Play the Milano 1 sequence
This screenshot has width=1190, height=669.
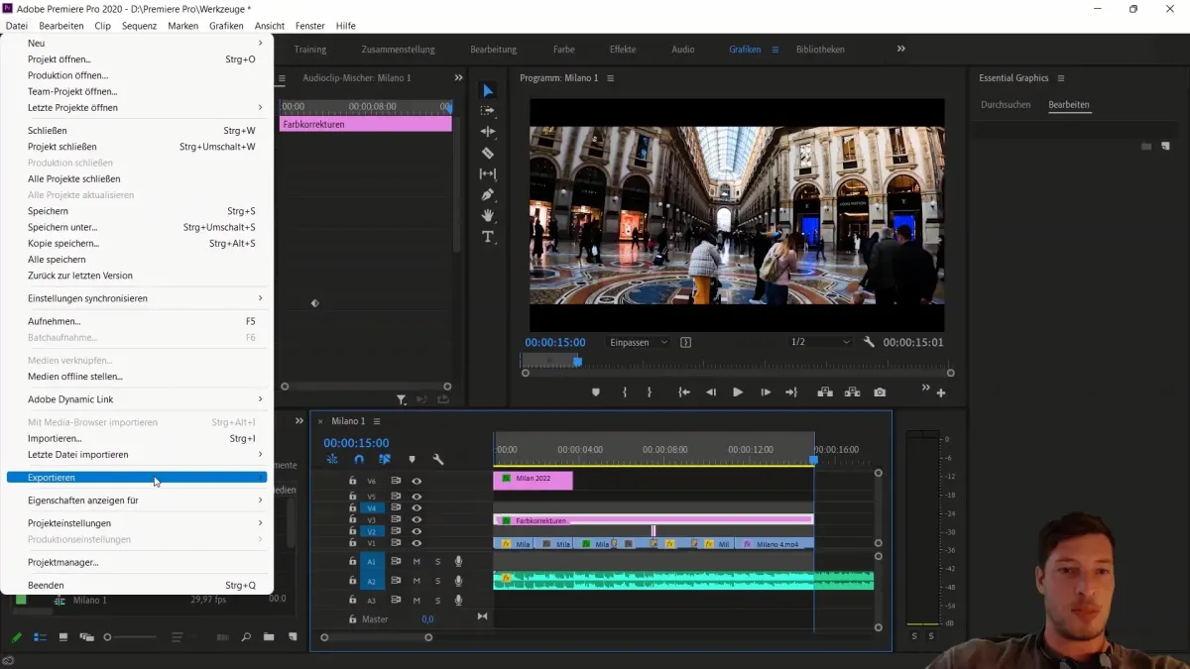737,392
